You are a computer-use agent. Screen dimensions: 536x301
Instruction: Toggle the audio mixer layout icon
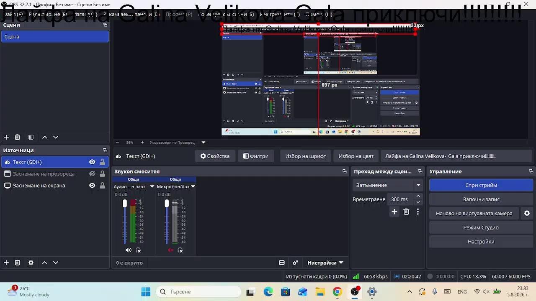(282, 263)
